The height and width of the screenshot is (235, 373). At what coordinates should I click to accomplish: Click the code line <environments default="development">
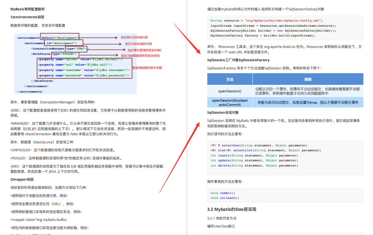point(47,38)
